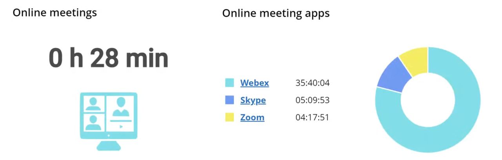This screenshot has height=160, width=502.
Task: Click the yellow Zoom legend swatch
Action: coord(229,117)
